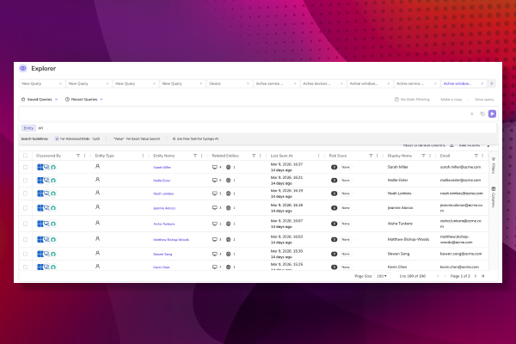The image size is (516, 344).
Task: Click Make a copy
Action: (x=451, y=100)
